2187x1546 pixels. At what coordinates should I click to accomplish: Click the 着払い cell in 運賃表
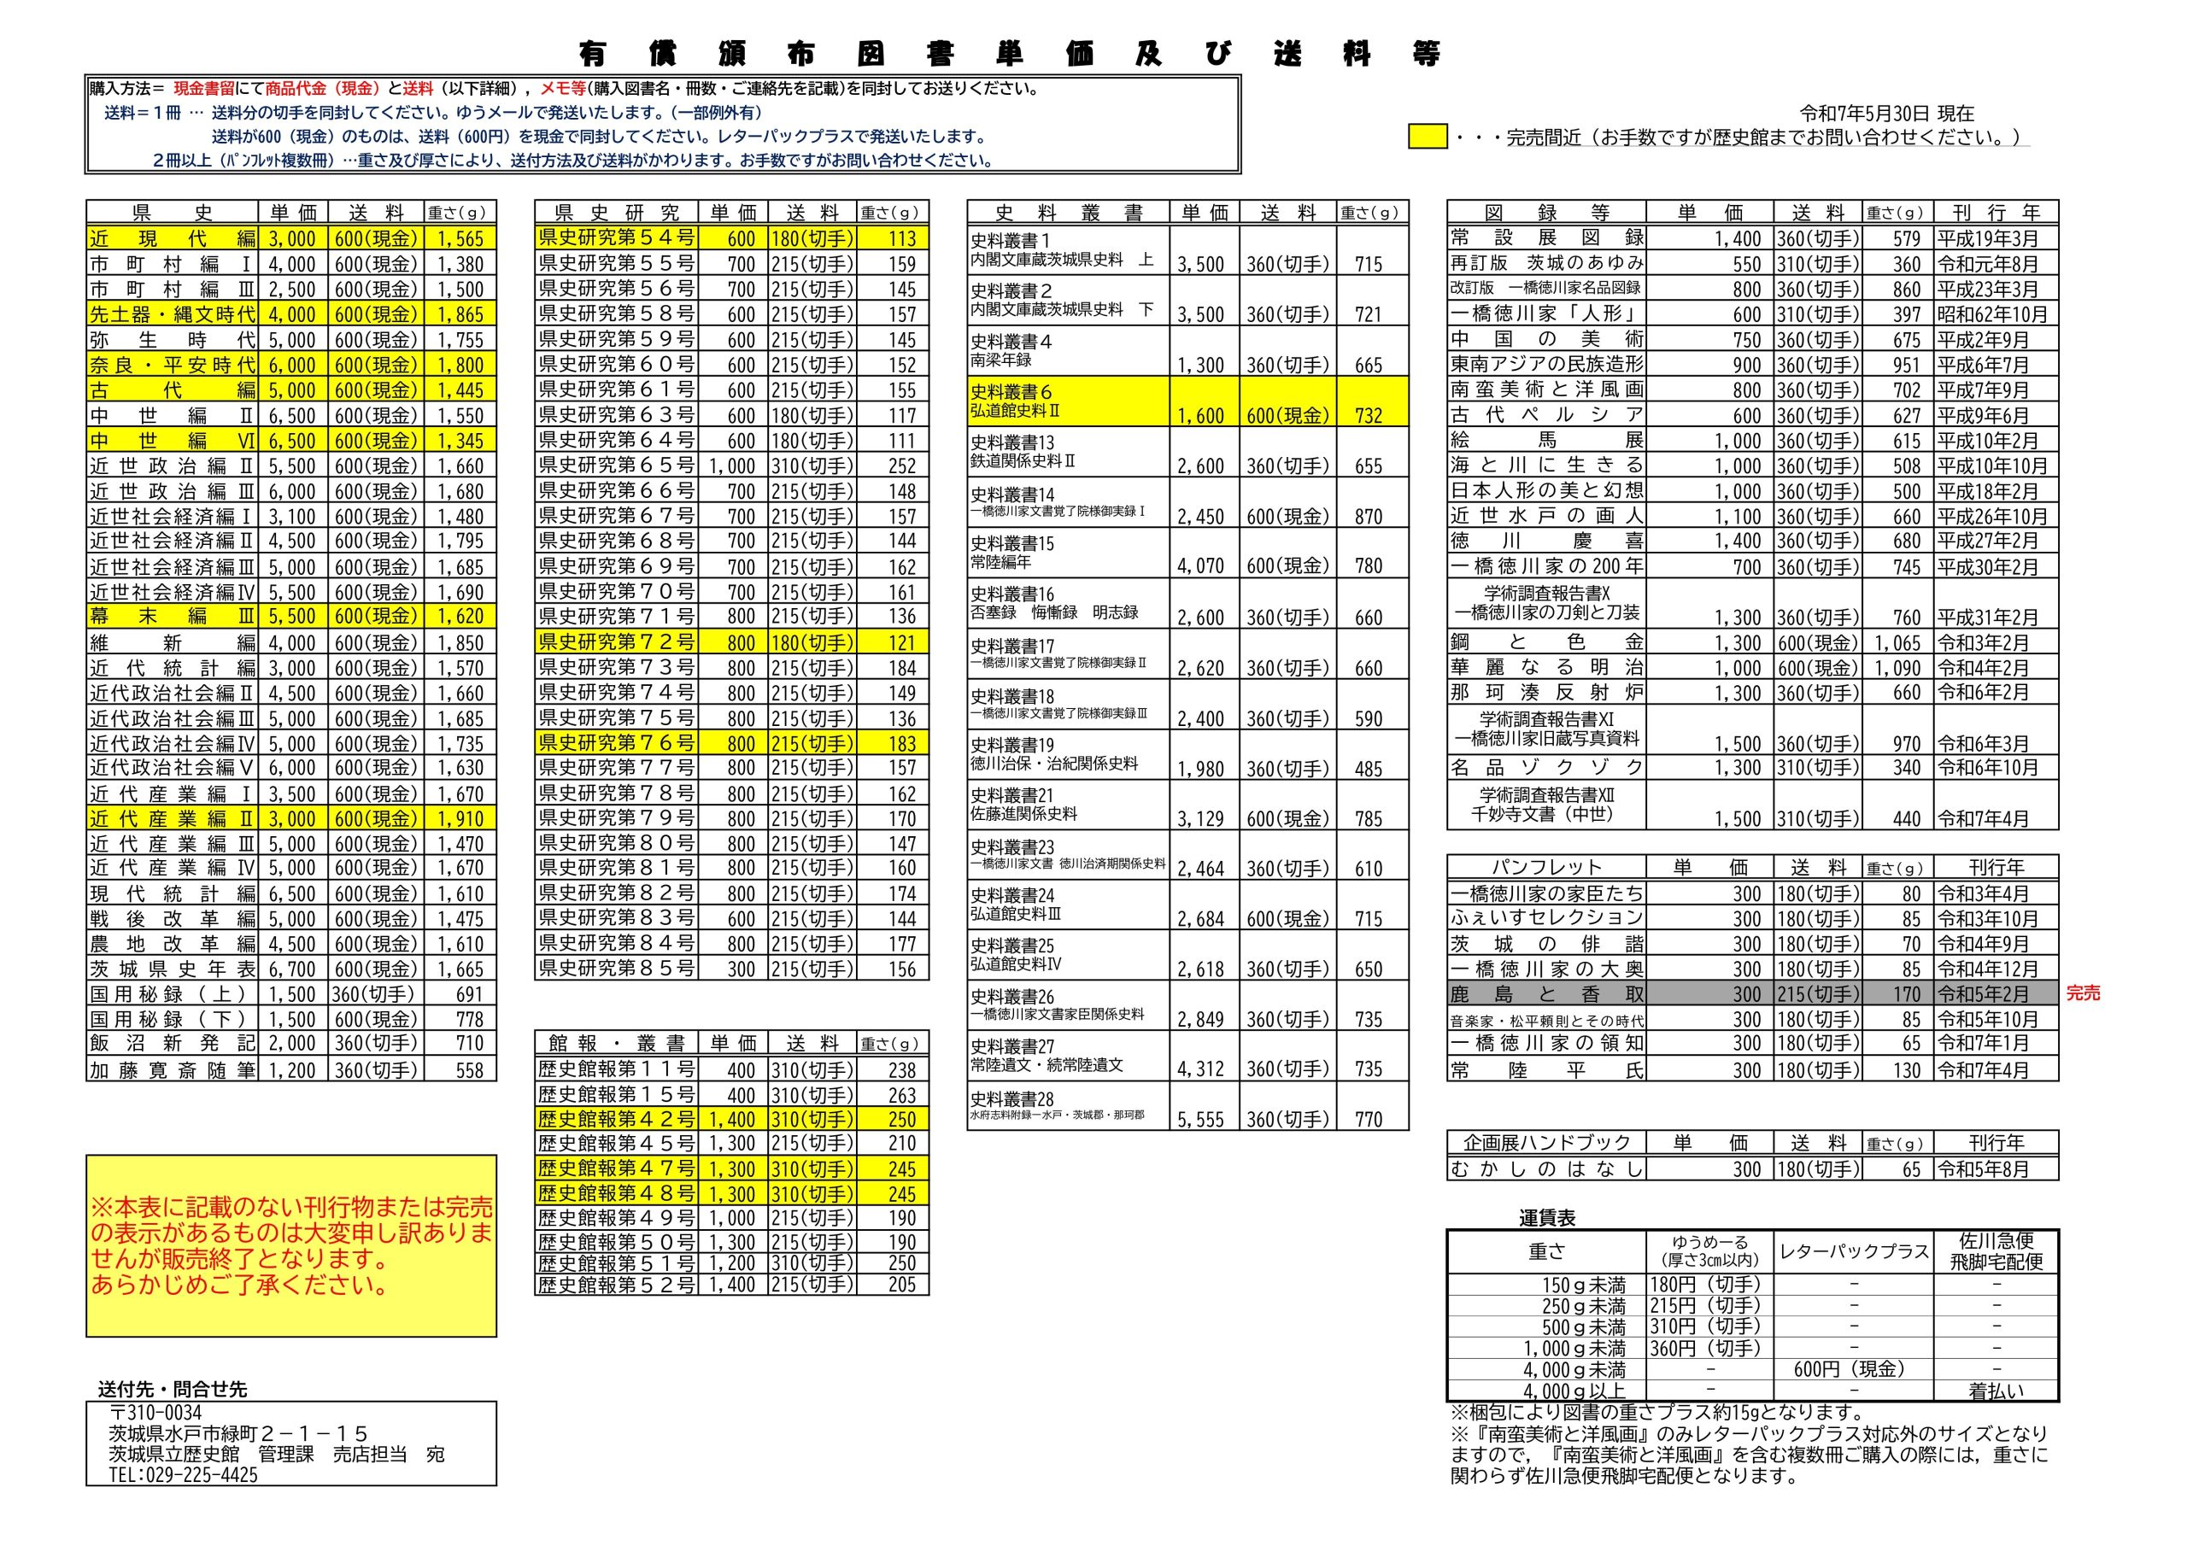click(x=1996, y=1391)
